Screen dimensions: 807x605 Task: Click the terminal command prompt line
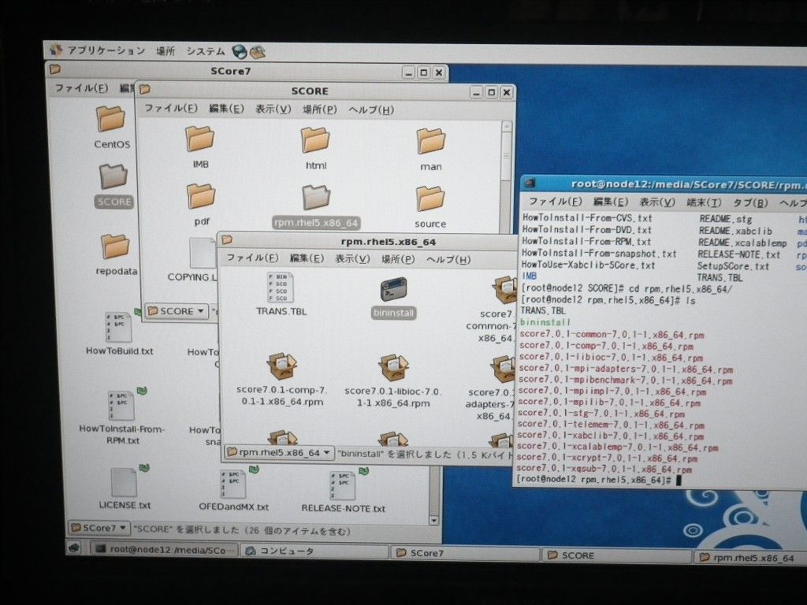[x=600, y=480]
